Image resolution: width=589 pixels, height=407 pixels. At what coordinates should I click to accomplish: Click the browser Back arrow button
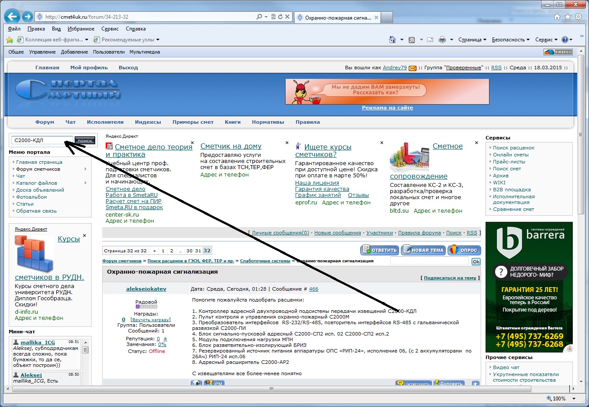(13, 17)
